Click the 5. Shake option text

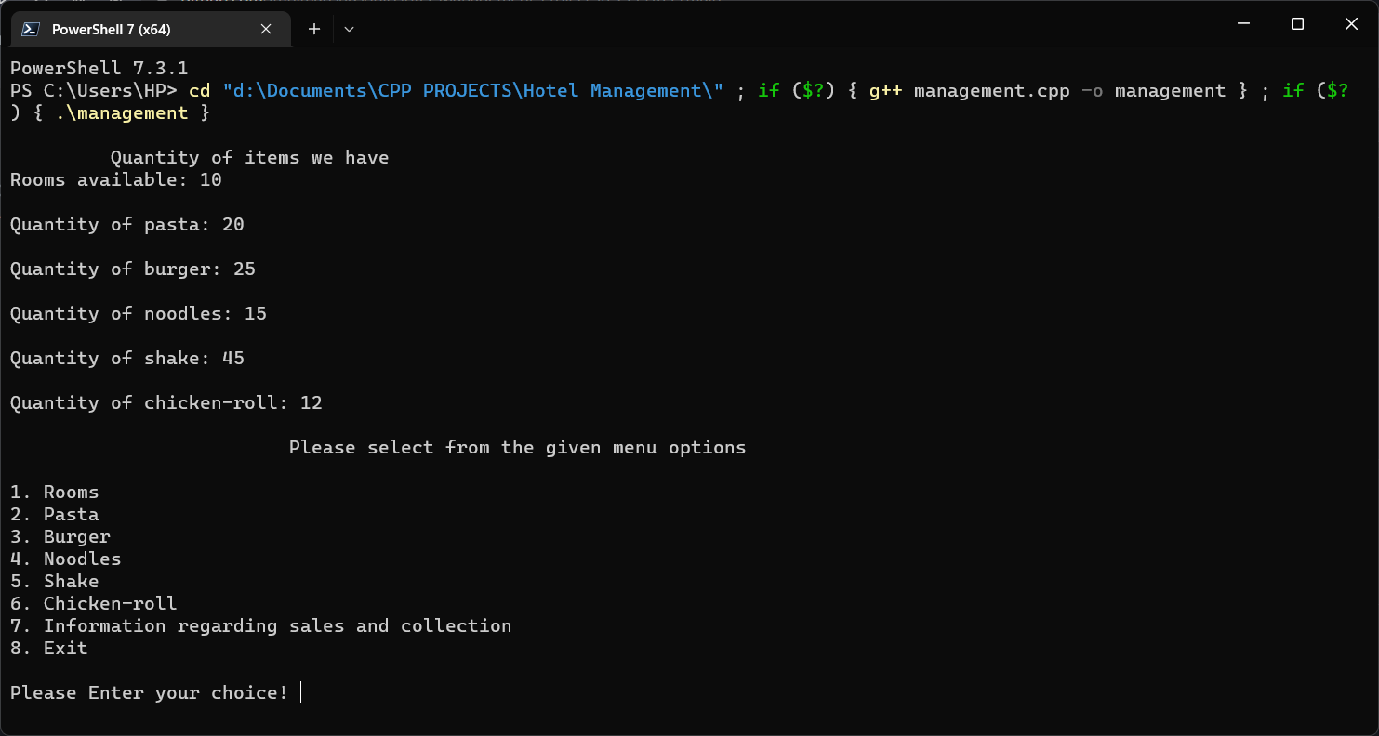coord(49,581)
